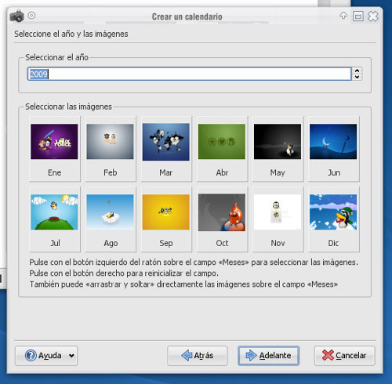Click the camera icon in title bar
Image resolution: width=392 pixels, height=384 pixels.
coord(16,16)
